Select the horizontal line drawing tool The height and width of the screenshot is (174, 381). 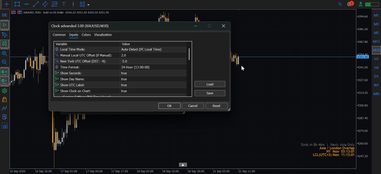point(27,4)
